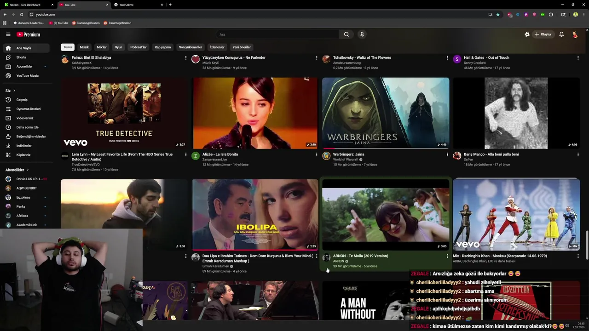Reload the page
Image resolution: width=589 pixels, height=331 pixels.
pos(21,14)
